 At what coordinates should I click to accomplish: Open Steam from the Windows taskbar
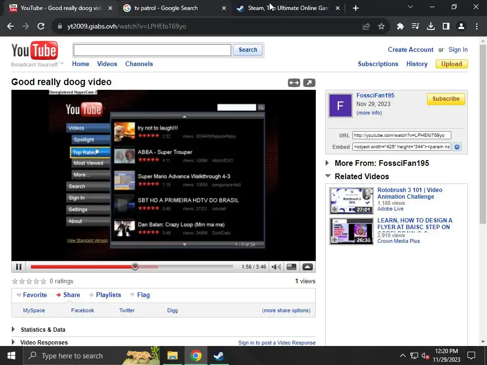(x=219, y=355)
